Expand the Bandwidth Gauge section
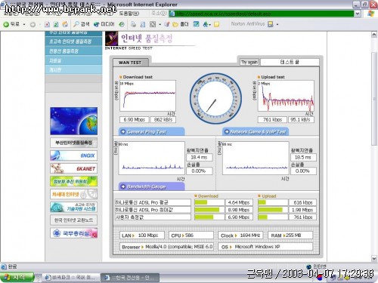Image resolution: width=378 pixels, height=283 pixels. pyautogui.click(x=151, y=186)
